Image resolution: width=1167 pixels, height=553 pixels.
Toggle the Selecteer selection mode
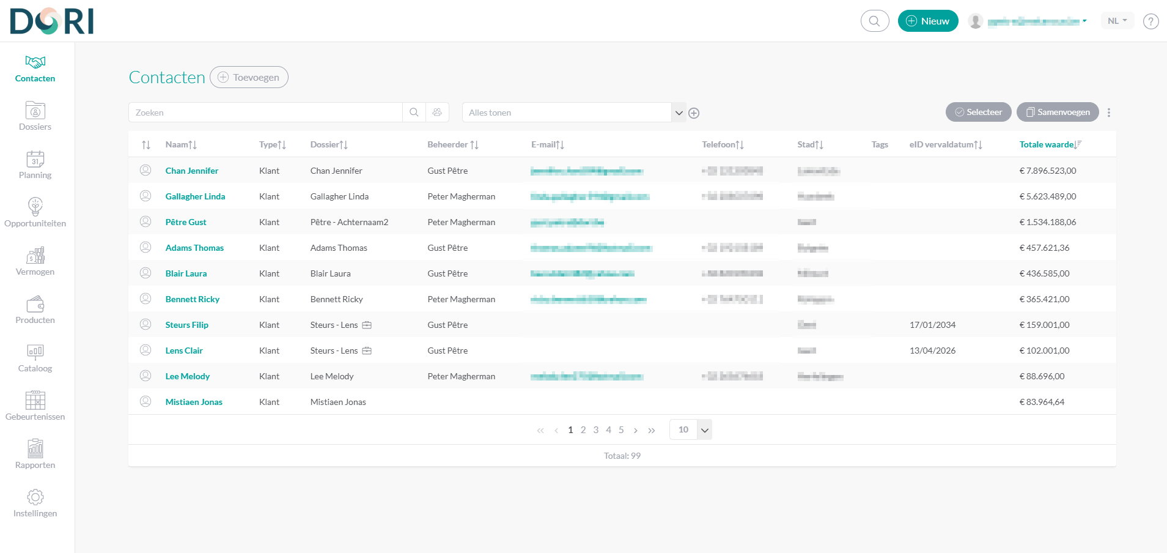tap(978, 112)
